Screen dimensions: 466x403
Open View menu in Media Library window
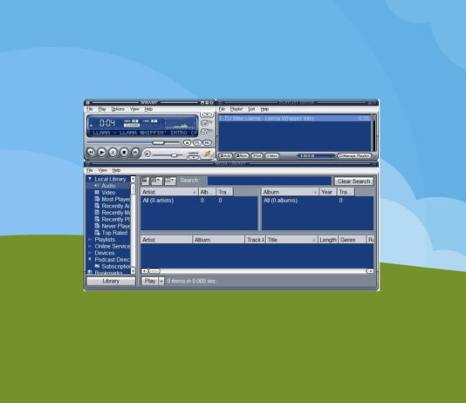102,170
